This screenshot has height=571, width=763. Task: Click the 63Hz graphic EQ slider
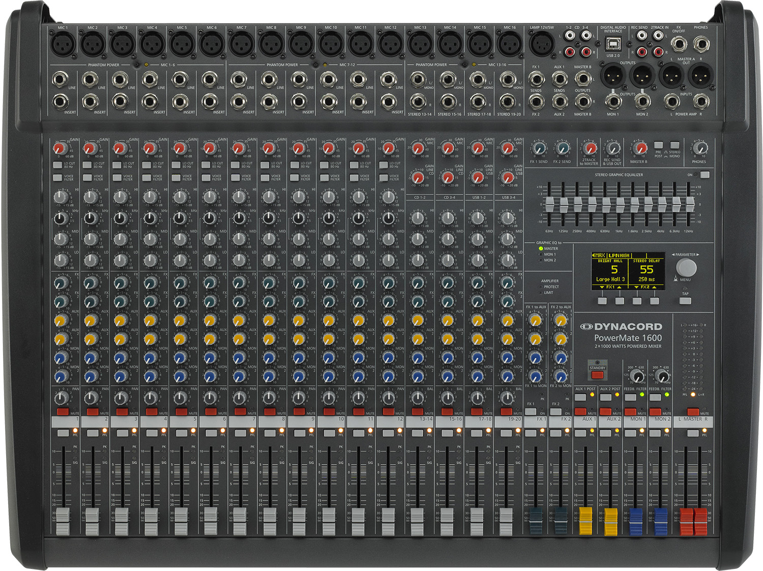point(549,205)
